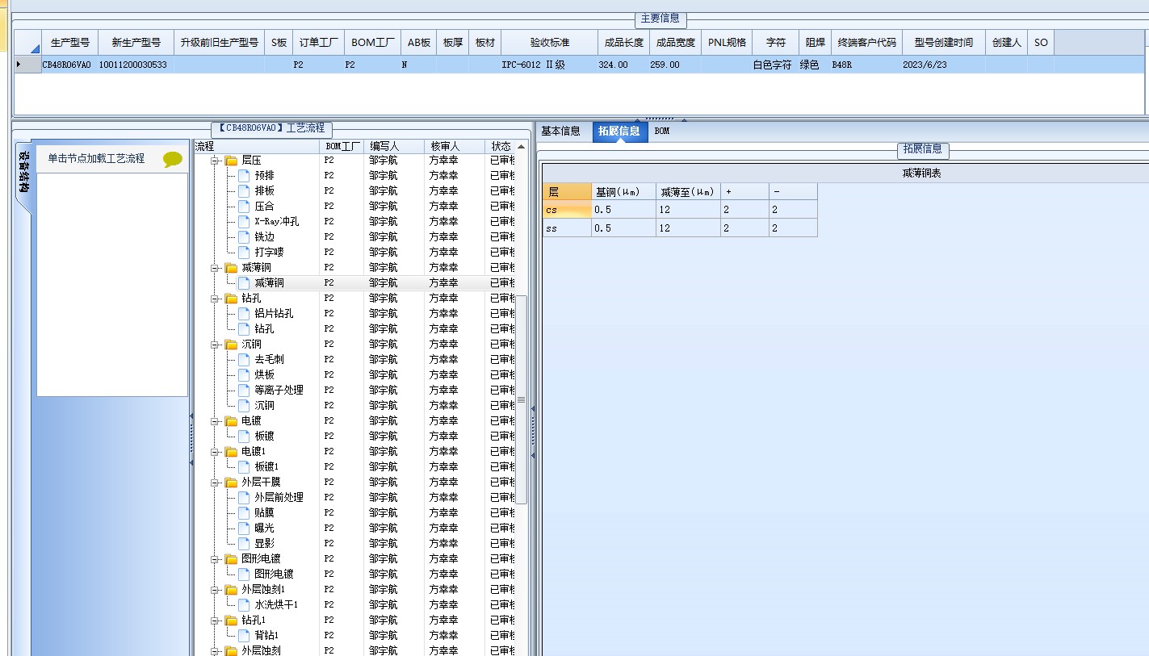Collapse the 钻孔 folder node

click(x=216, y=299)
